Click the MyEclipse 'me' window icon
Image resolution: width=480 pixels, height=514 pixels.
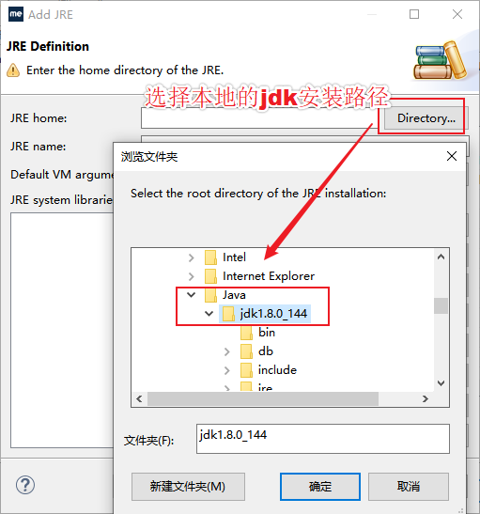tap(16, 14)
